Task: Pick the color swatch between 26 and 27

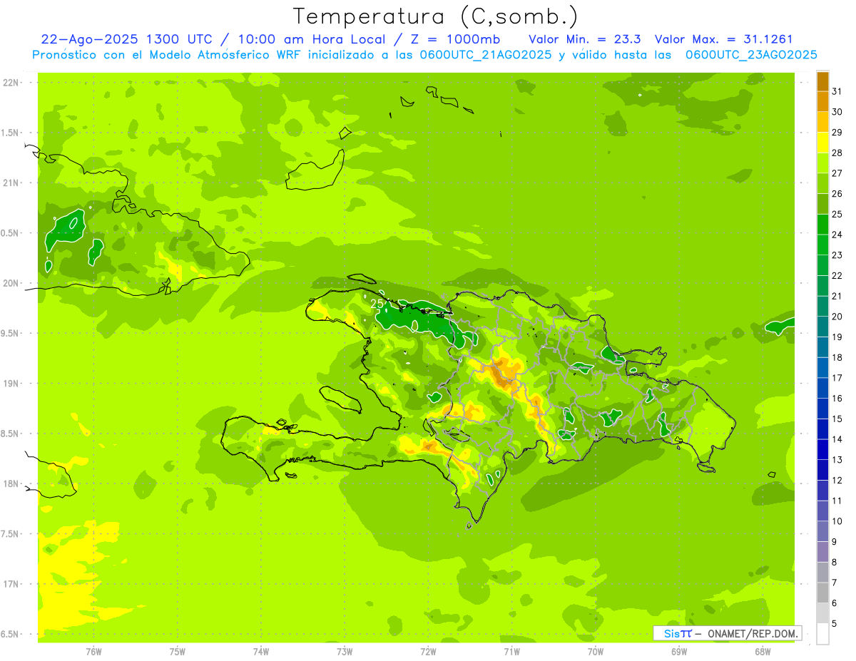Action: click(x=822, y=183)
